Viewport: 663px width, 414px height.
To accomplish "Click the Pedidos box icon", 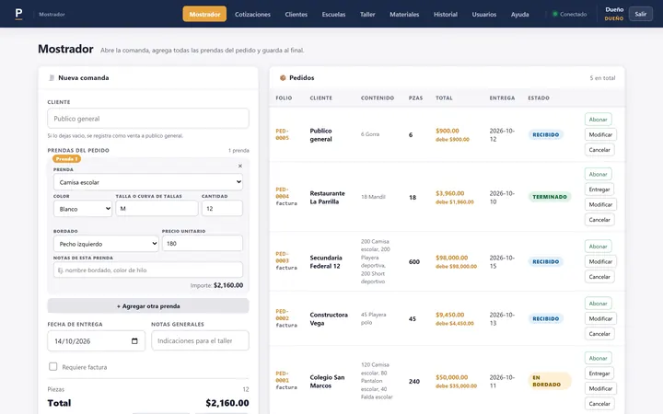I will (x=283, y=77).
